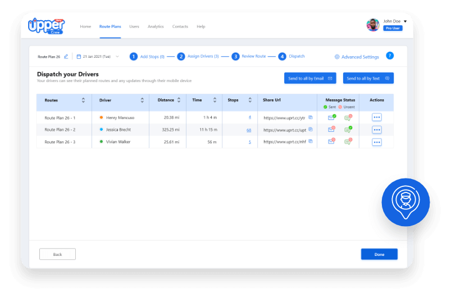Open the John Doe account dropdown arrow

pos(406,21)
